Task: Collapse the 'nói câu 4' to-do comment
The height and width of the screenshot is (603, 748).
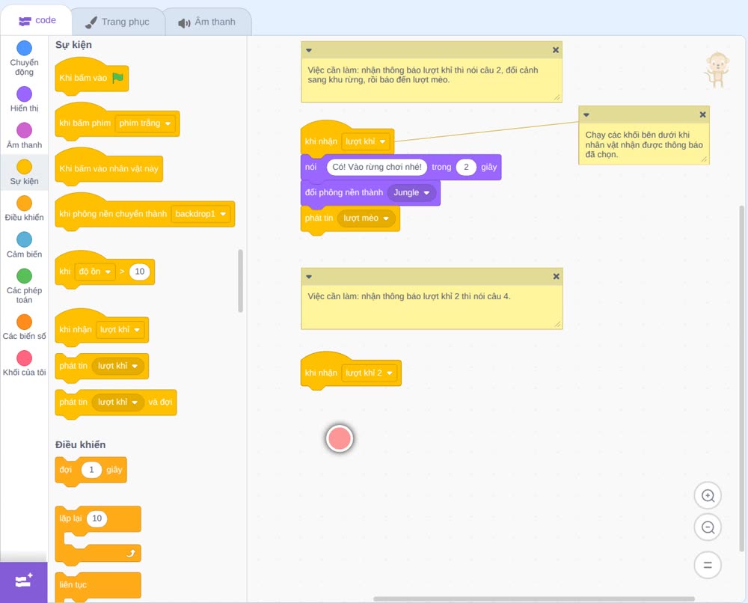Action: (309, 277)
